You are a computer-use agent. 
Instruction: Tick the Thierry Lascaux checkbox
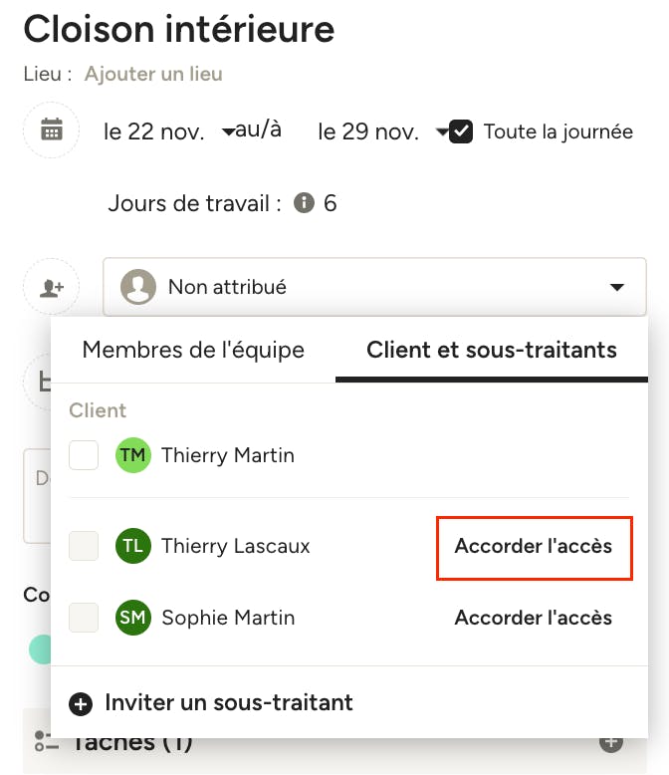84,546
